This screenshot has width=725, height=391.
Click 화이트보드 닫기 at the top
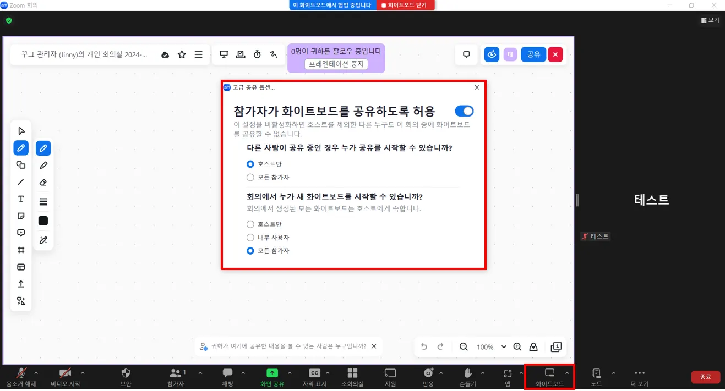pos(406,5)
